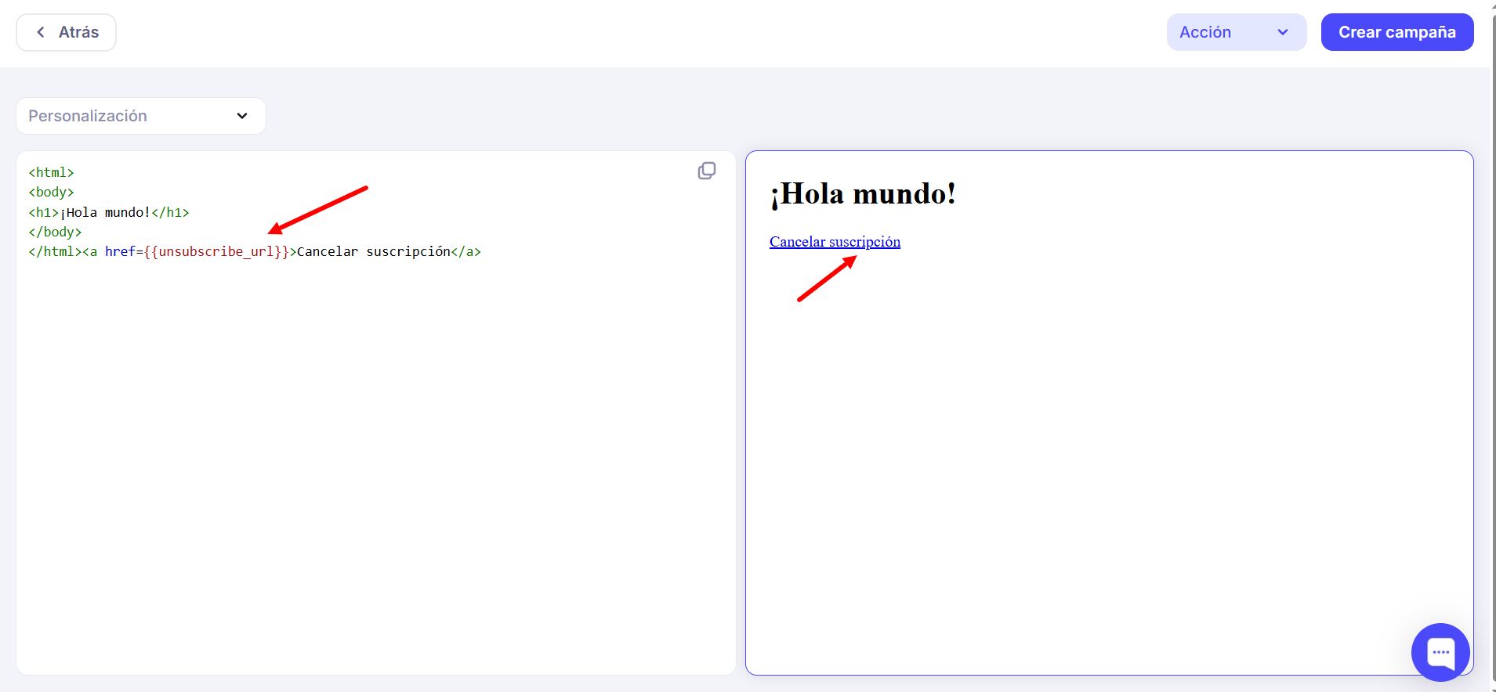Expand the Acción dropdown chevron
Viewport: 1496px width, 692px height.
coord(1282,32)
